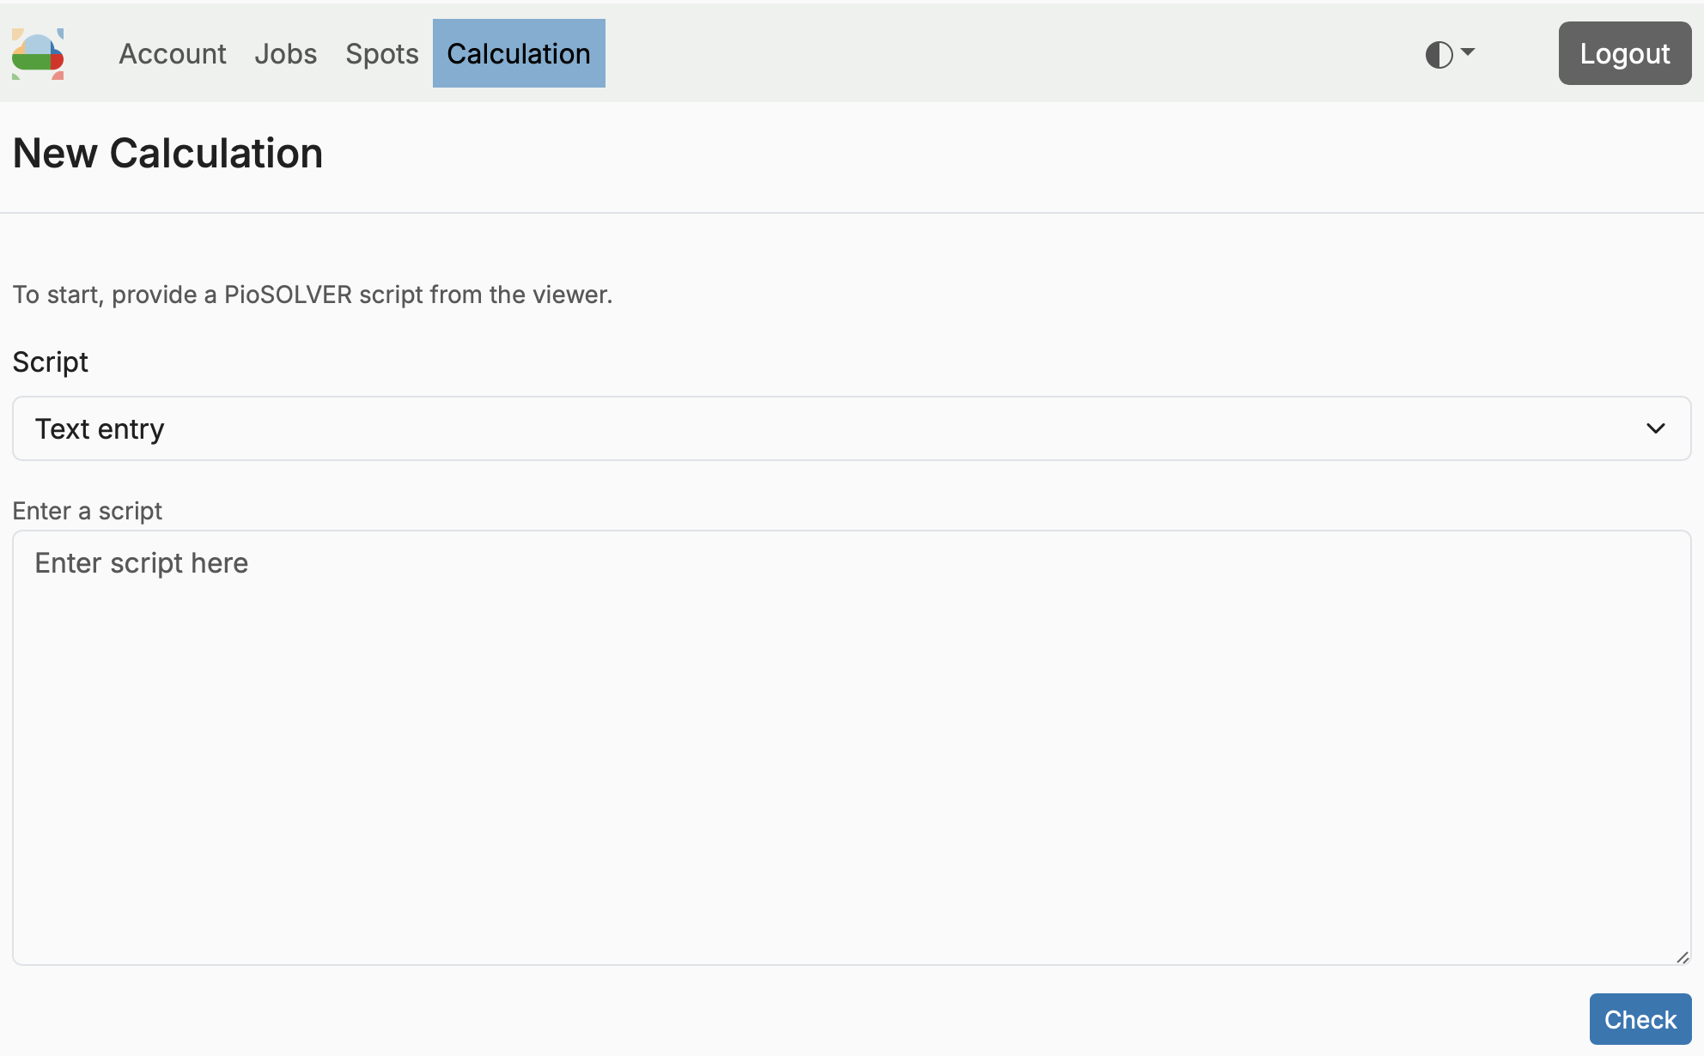Go to the Jobs tab

point(286,53)
